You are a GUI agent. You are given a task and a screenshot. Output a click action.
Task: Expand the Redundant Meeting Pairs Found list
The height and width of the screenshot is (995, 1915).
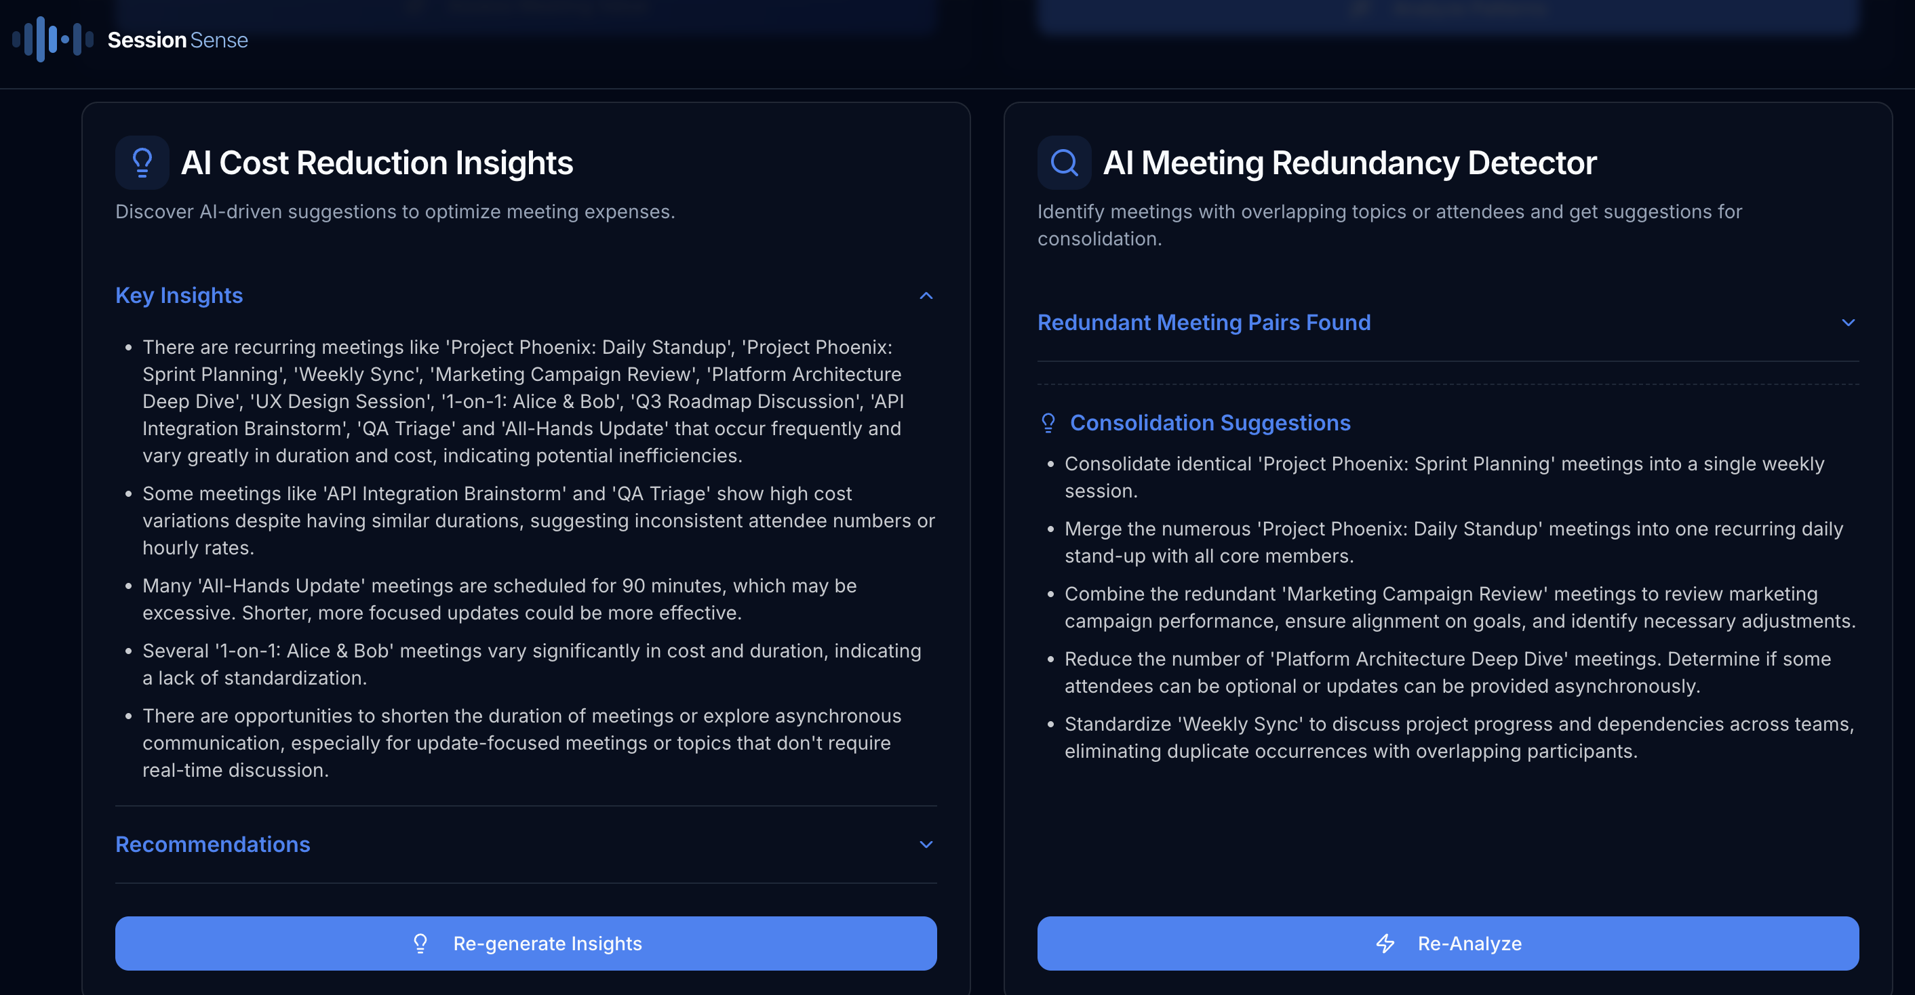coord(1850,323)
